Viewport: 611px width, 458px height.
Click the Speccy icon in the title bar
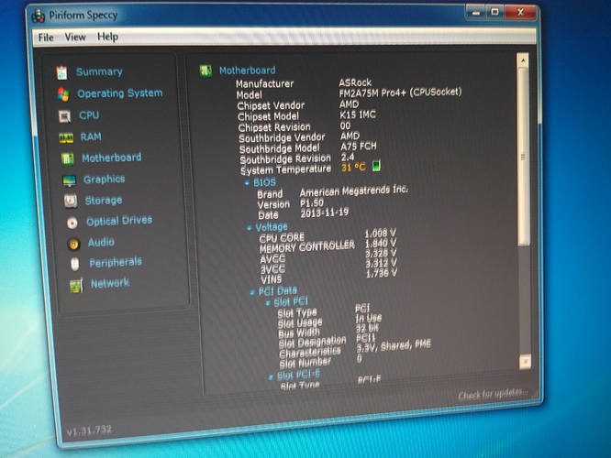click(39, 16)
